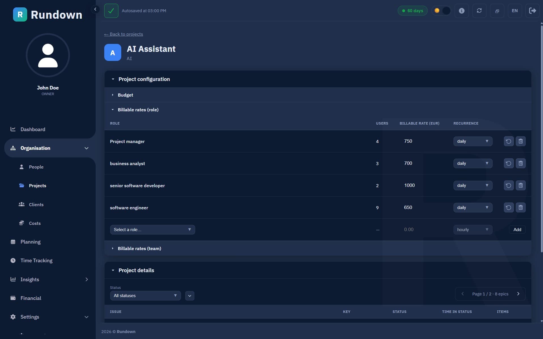Click the window restore icon in the top bar
Image resolution: width=543 pixels, height=339 pixels.
497,11
